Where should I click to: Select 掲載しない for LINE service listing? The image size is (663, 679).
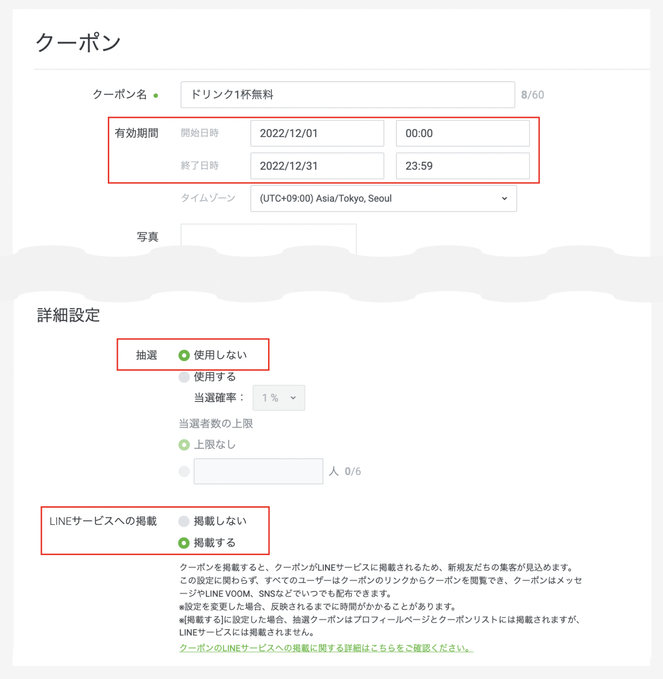pos(184,521)
